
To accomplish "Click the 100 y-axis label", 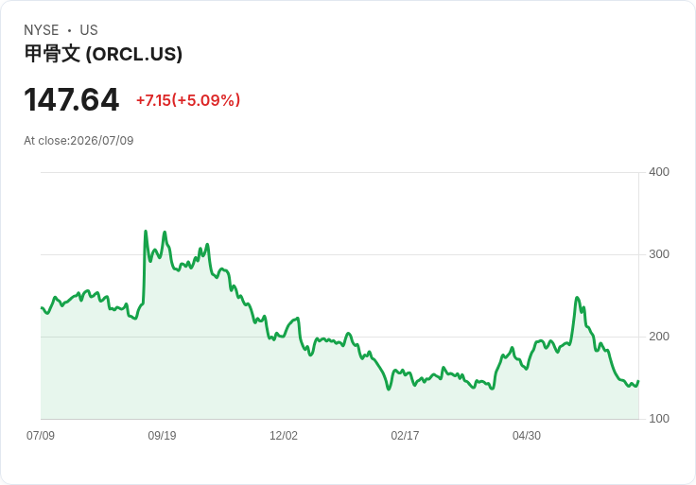I will pyautogui.click(x=659, y=419).
